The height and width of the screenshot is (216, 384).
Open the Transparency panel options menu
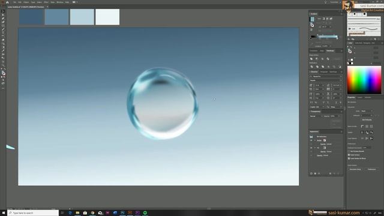pos(341,112)
